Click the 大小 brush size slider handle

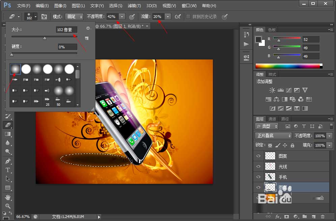point(45,38)
